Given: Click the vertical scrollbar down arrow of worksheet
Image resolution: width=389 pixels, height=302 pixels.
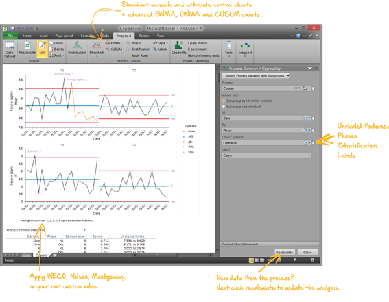Looking at the screenshot, I should (x=218, y=250).
